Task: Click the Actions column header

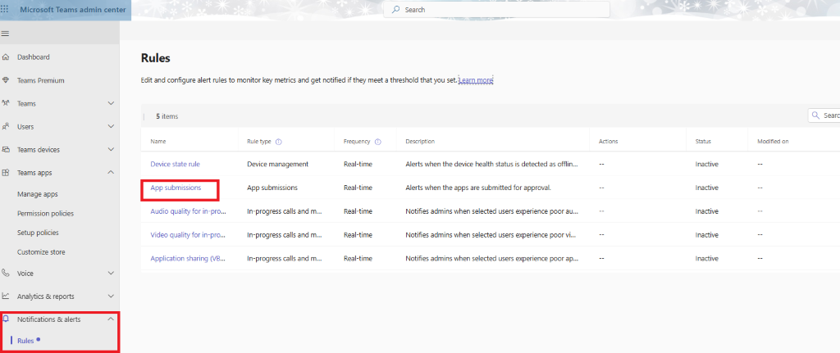Action: point(608,142)
